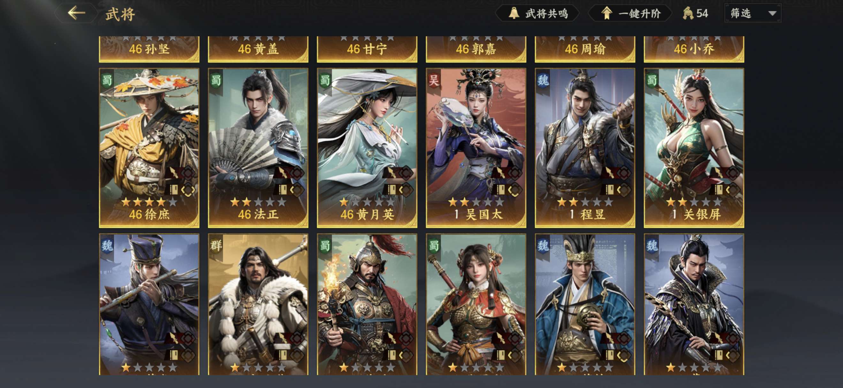This screenshot has height=388, width=843.
Task: Tap the general count icon showing 54
Action: click(688, 13)
